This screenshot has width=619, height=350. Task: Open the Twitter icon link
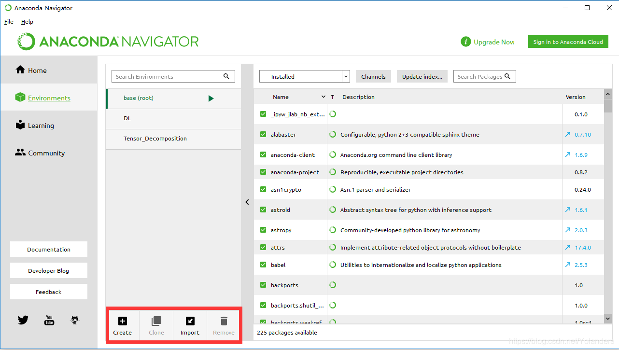pyautogui.click(x=23, y=320)
